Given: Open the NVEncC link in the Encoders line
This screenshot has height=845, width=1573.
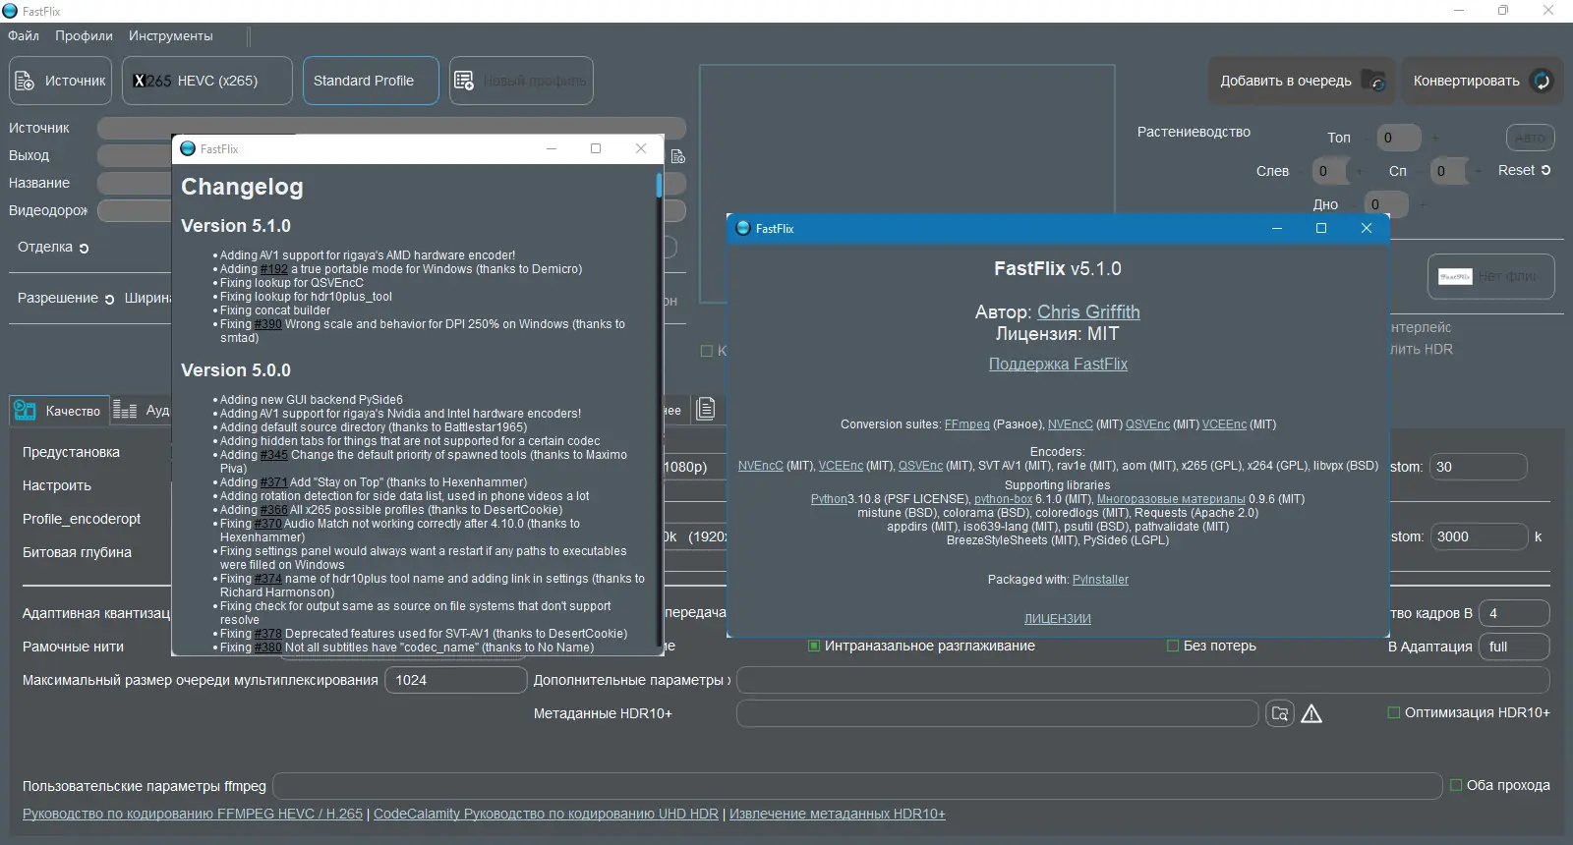Looking at the screenshot, I should pos(761,466).
